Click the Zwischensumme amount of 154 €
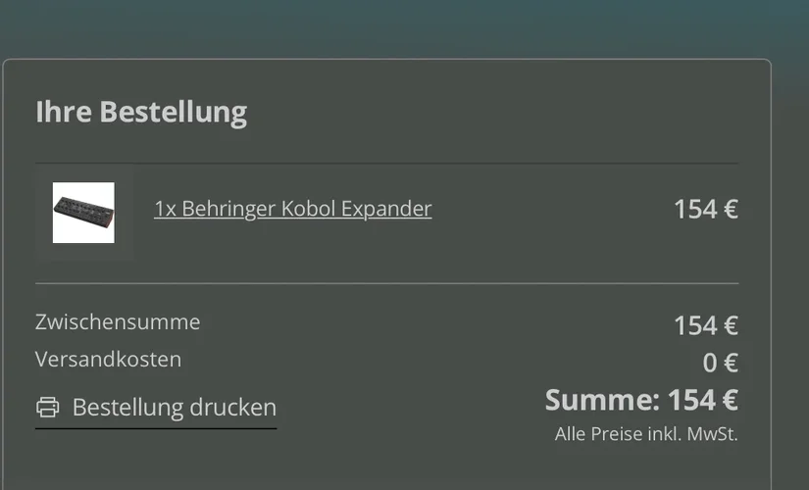The width and height of the screenshot is (809, 490). coord(705,325)
